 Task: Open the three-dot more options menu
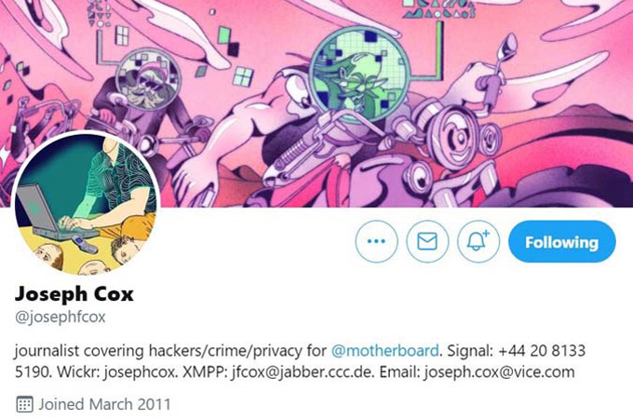click(376, 241)
